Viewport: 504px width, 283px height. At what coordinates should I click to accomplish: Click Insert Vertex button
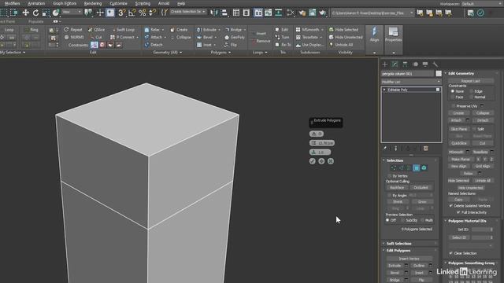point(409,259)
